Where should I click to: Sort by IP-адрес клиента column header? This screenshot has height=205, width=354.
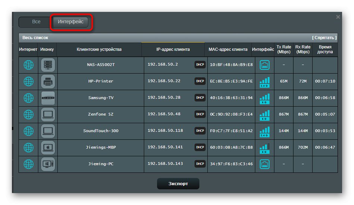173,49
